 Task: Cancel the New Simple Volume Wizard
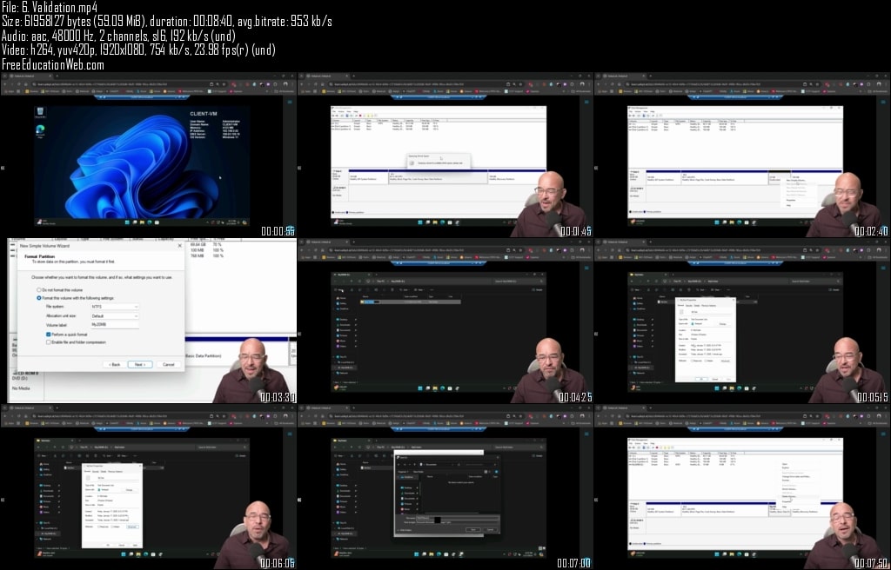coord(168,364)
